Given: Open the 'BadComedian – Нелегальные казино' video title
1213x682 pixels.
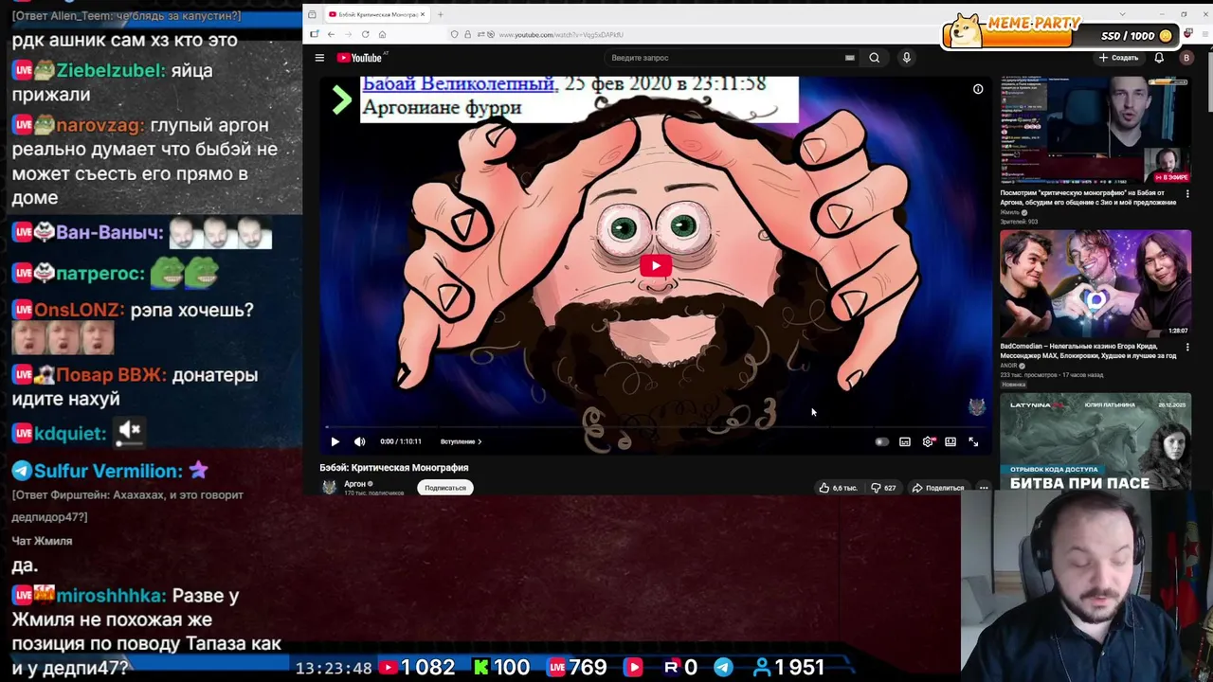Looking at the screenshot, I should click(1088, 350).
